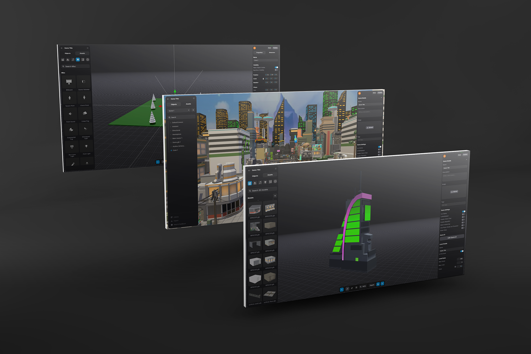
Task: Click Upload button in middle screen
Action: (370, 127)
